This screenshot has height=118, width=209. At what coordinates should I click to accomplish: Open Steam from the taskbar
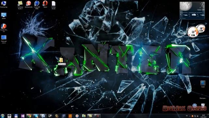click(x=50, y=116)
